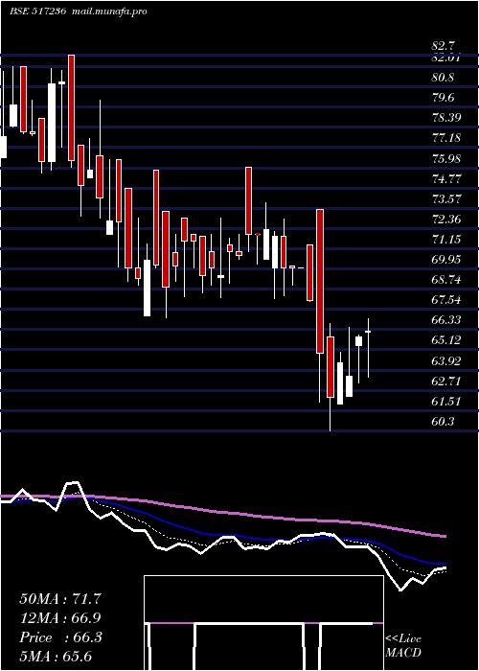Select the 63.92 price axis label
The image size is (479, 671).
click(x=446, y=360)
